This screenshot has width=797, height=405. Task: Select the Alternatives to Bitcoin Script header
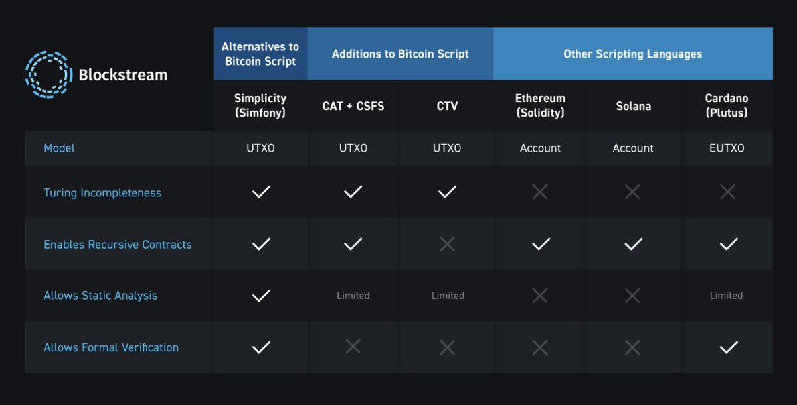click(x=260, y=54)
